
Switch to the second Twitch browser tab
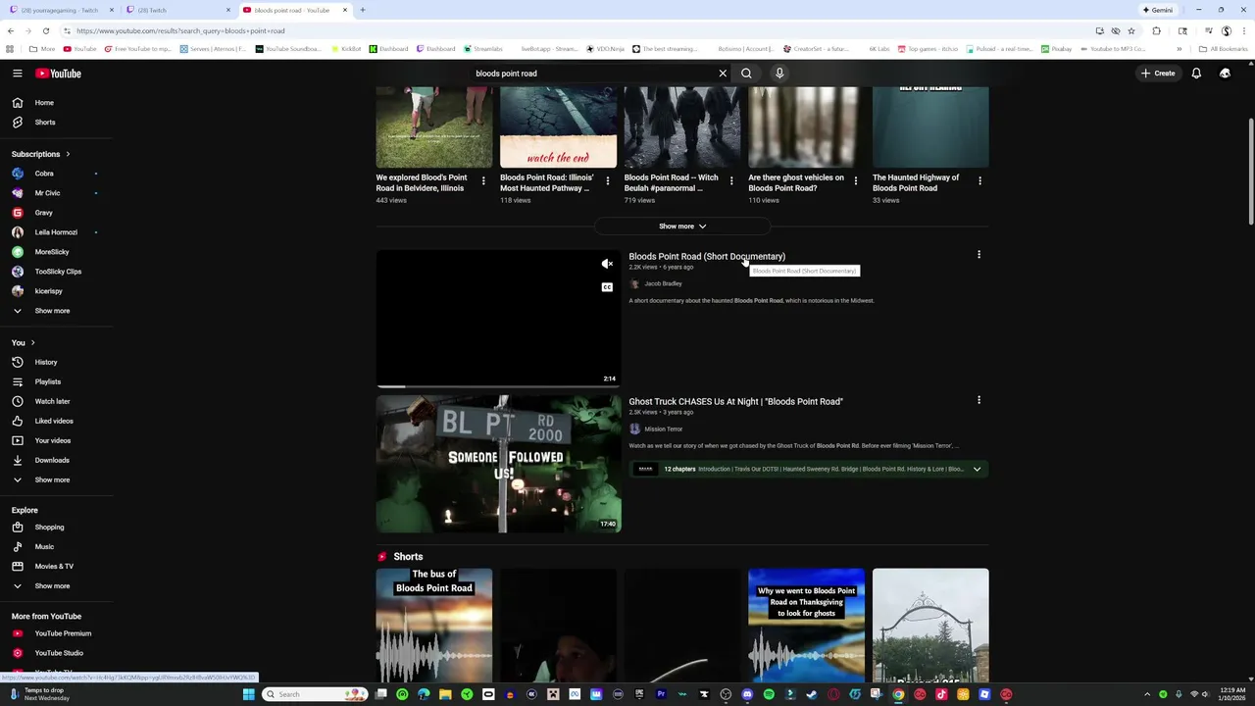(x=176, y=10)
